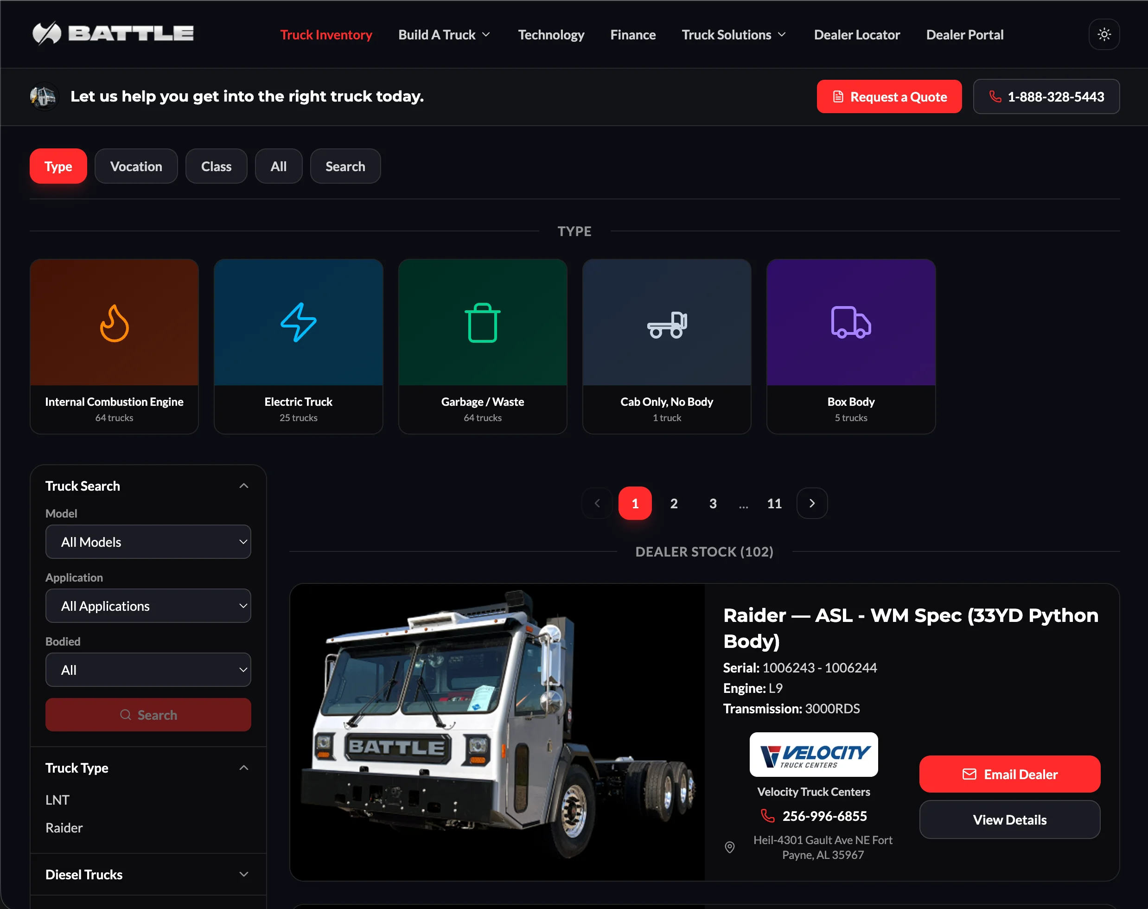Open the Finance page
1148x909 pixels.
point(633,35)
